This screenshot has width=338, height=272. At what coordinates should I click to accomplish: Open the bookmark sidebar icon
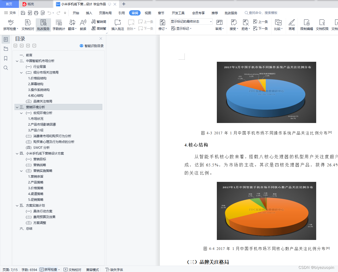coord(6,58)
